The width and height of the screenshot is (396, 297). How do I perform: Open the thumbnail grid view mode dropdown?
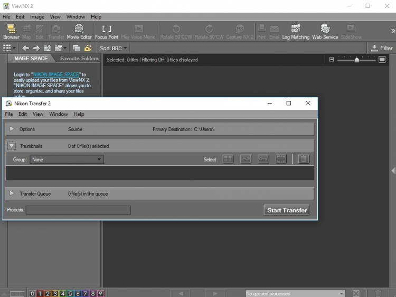pos(10,48)
